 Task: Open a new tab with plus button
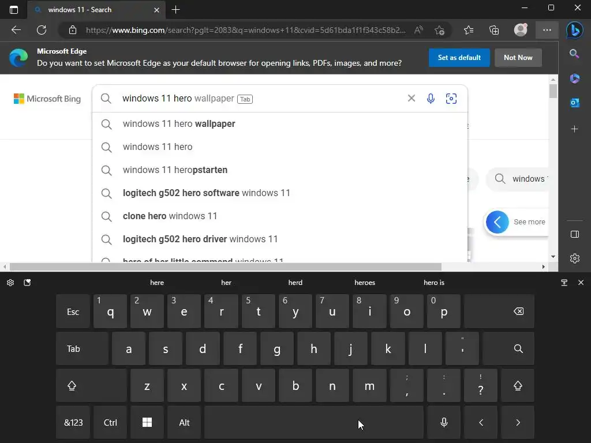[175, 10]
